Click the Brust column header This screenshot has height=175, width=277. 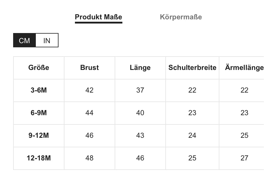point(89,68)
